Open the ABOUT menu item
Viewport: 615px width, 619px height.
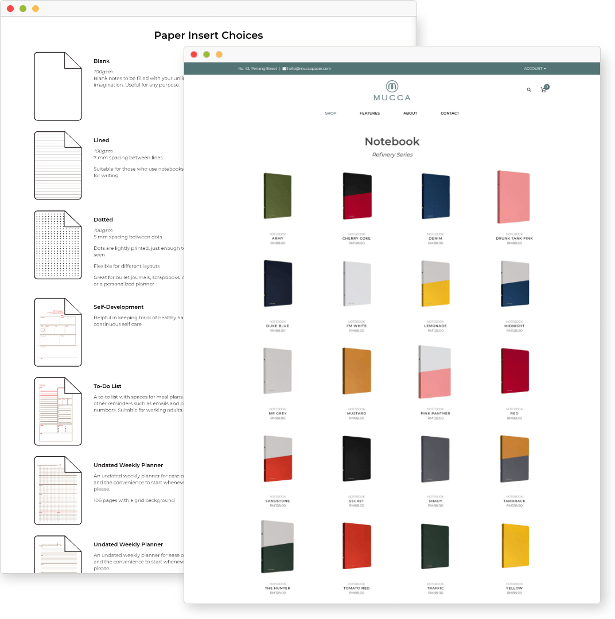point(410,113)
